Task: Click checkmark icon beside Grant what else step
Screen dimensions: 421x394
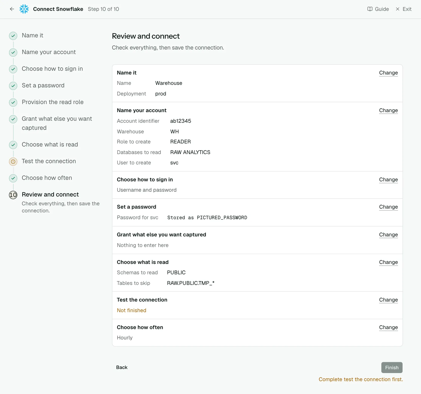Action: pyautogui.click(x=13, y=119)
